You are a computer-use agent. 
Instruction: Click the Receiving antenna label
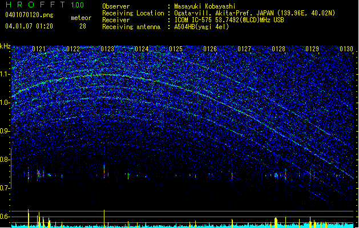131,27
